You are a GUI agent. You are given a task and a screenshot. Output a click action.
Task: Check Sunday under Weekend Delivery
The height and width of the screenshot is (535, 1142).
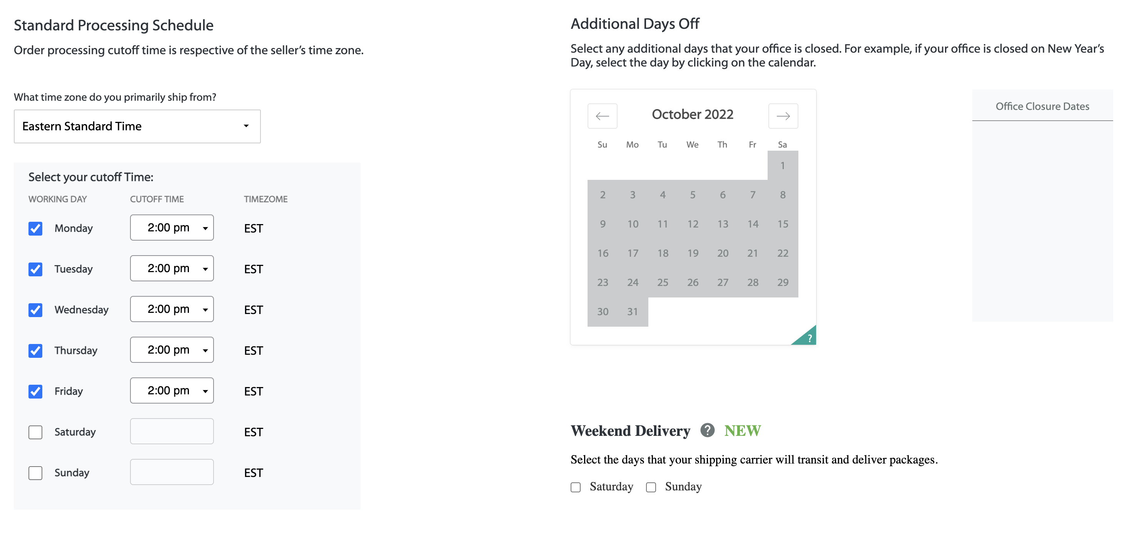[651, 487]
